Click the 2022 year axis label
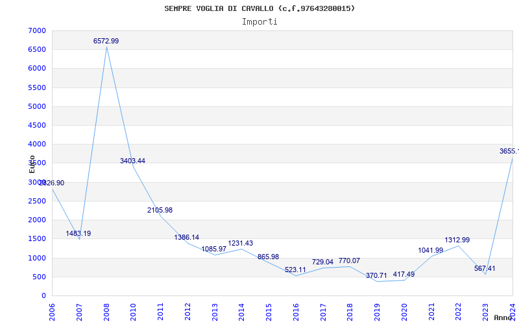Viewport: 519px width, 324px height. coord(459,312)
